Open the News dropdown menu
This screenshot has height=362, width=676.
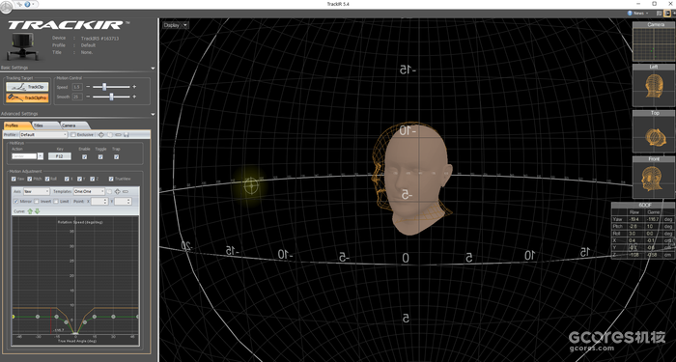[x=638, y=14]
